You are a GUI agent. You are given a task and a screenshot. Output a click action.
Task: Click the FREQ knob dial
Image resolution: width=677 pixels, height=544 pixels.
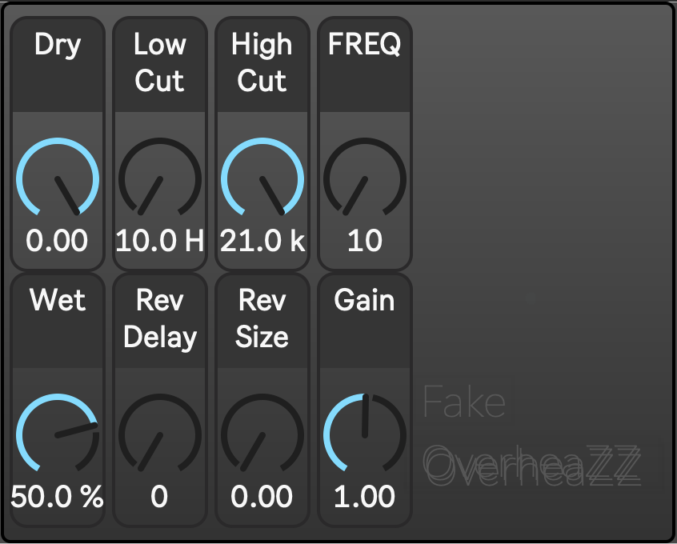point(364,178)
